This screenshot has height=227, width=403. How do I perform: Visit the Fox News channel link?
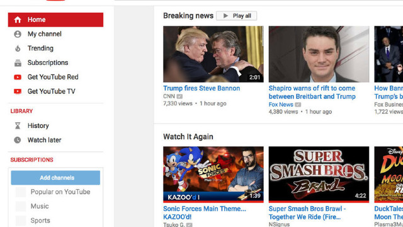pos(281,105)
